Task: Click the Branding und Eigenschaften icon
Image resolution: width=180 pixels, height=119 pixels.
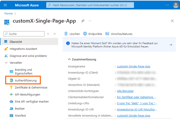Action: click(x=11, y=72)
